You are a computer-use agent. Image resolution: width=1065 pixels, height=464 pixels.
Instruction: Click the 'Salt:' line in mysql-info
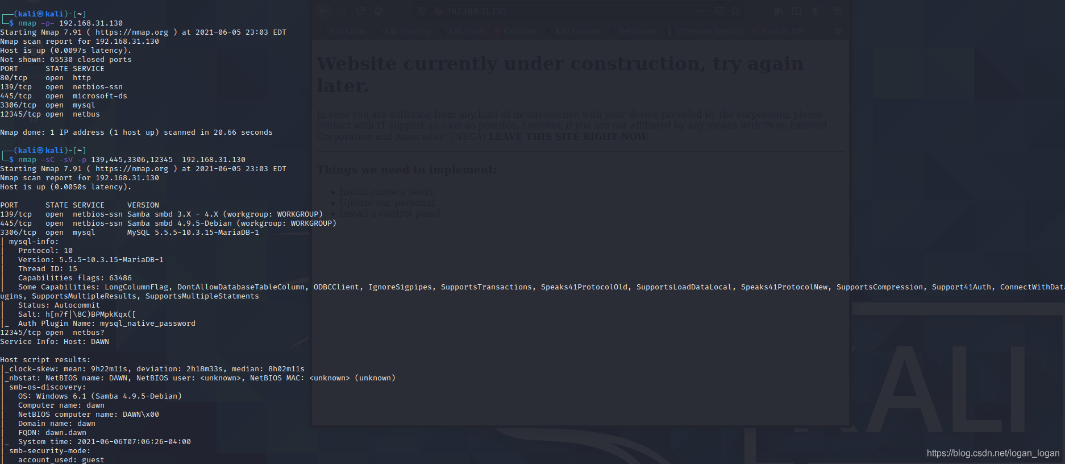click(77, 314)
